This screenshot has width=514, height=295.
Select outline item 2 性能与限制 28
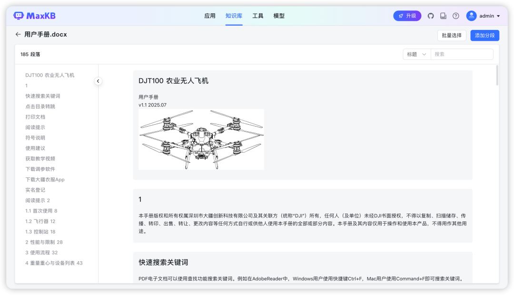pyautogui.click(x=44, y=242)
